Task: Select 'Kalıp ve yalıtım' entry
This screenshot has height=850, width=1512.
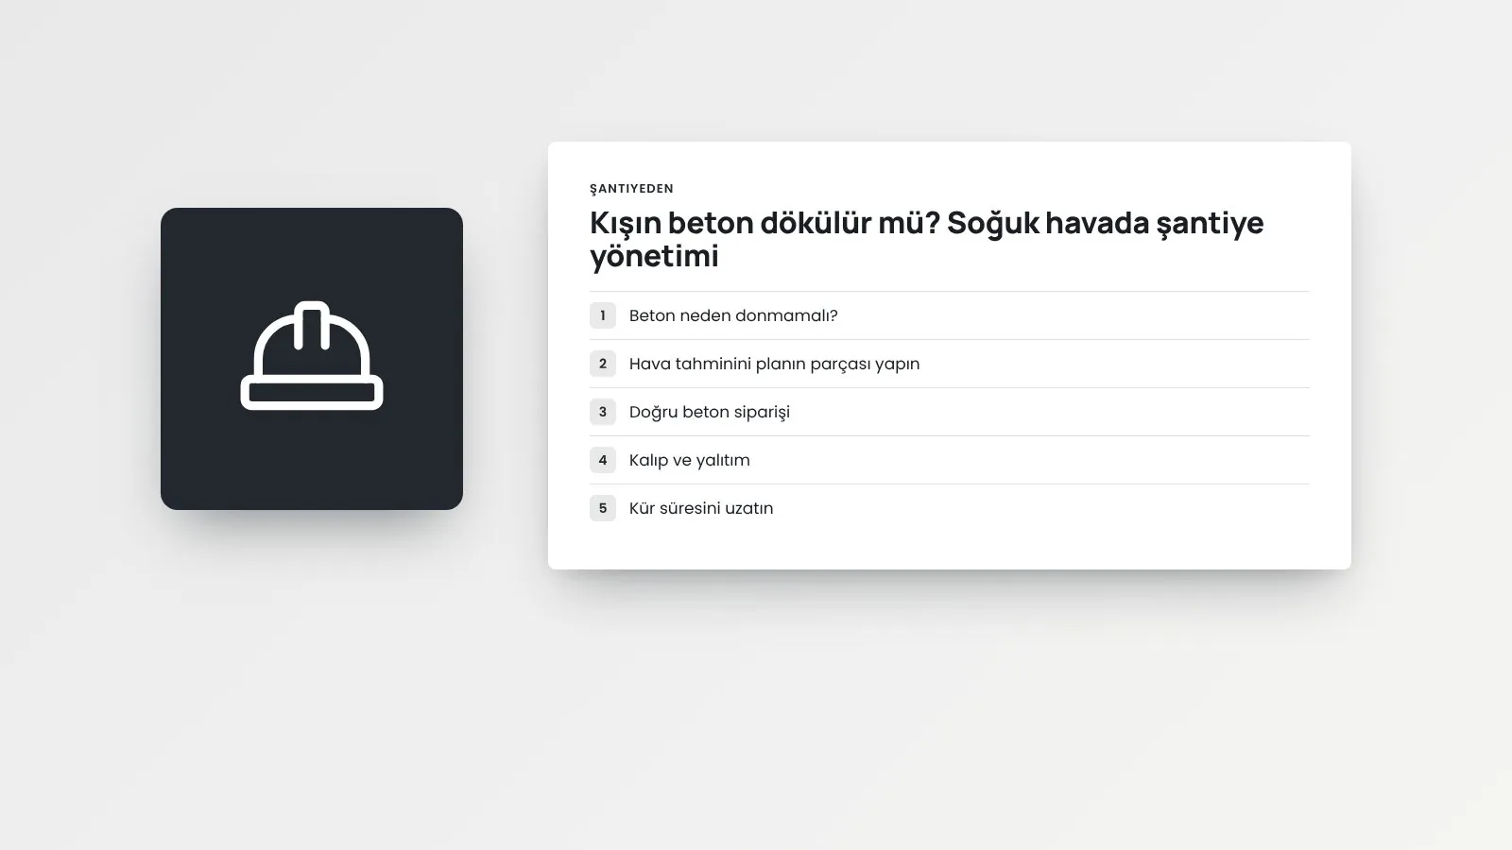Action: (x=690, y=460)
